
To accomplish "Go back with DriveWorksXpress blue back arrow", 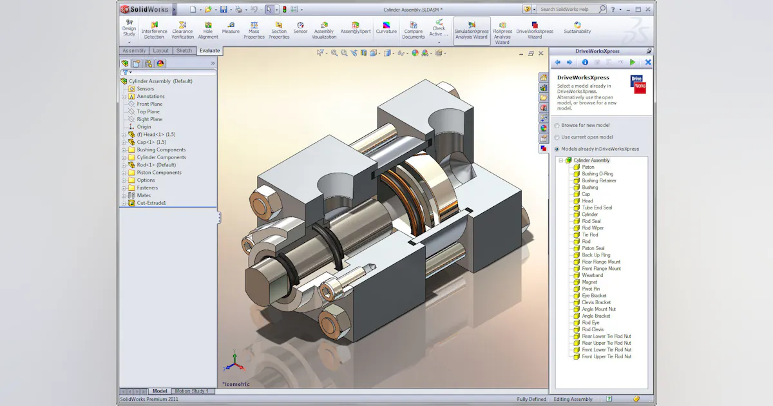I will (558, 63).
